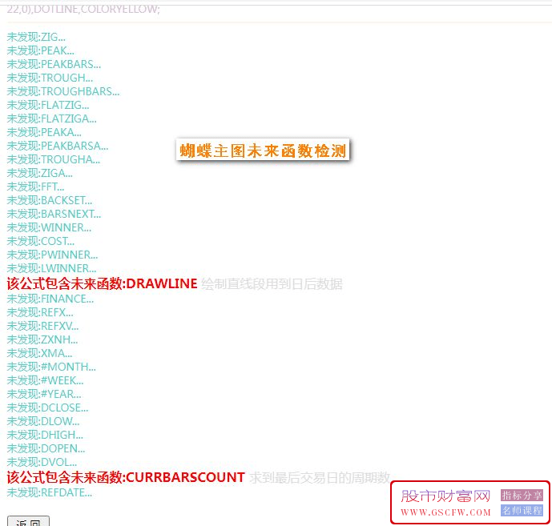The width and height of the screenshot is (552, 526).
Task: Click the gray '绘制直线段用到日后数据' description
Action: (272, 284)
